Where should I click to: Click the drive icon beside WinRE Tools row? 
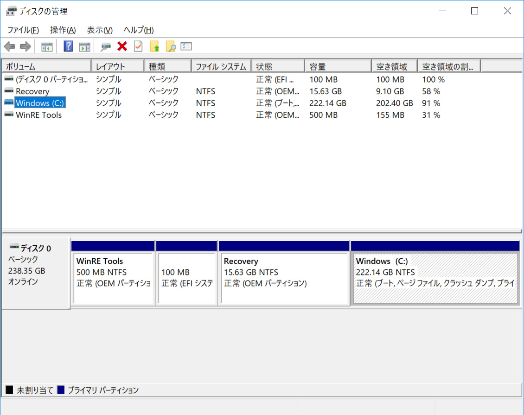[x=9, y=115]
